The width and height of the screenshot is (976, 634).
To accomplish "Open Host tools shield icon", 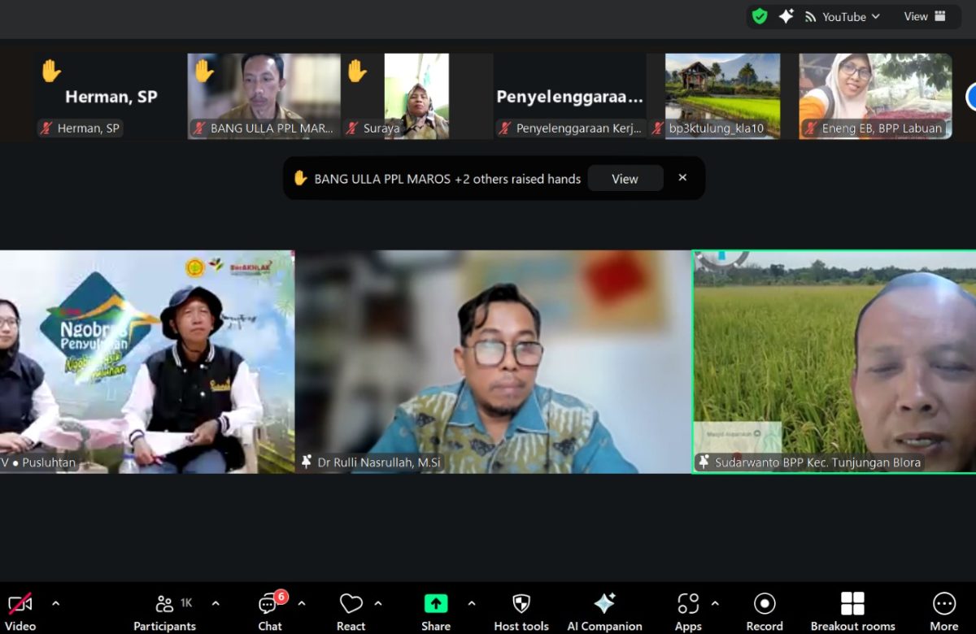I will pos(521,611).
